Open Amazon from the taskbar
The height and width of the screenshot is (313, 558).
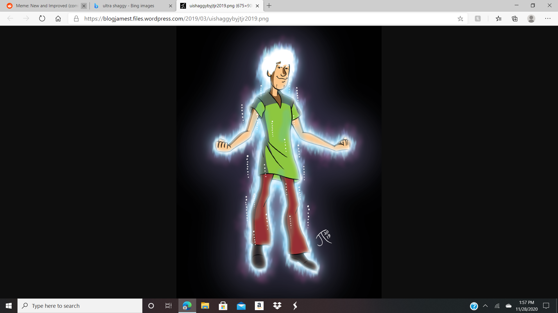(x=259, y=306)
